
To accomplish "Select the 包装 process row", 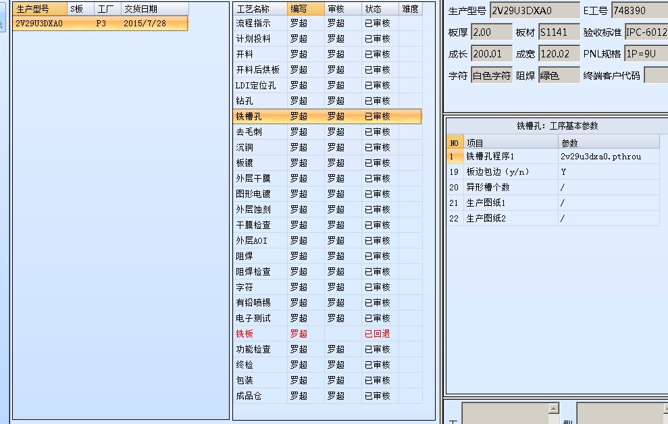I will tap(328, 381).
